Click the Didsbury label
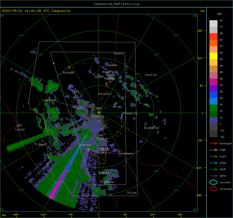 point(98,116)
